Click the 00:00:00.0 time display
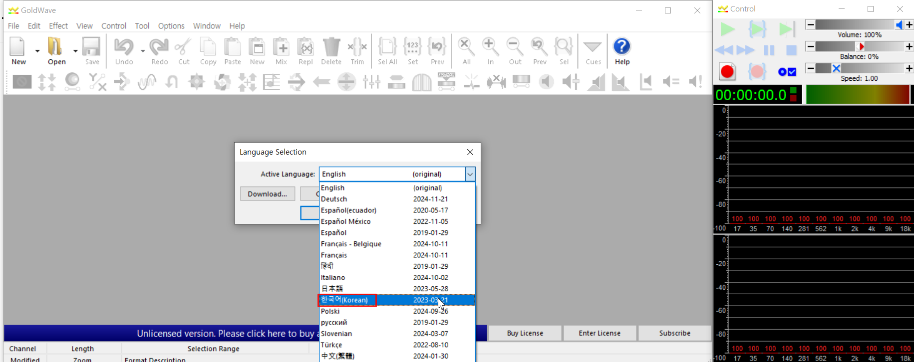This screenshot has width=914, height=362. pyautogui.click(x=751, y=95)
